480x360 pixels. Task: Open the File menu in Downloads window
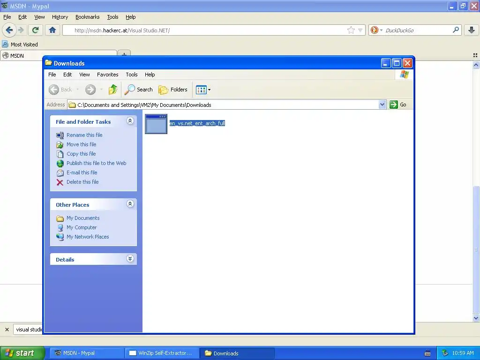52,75
